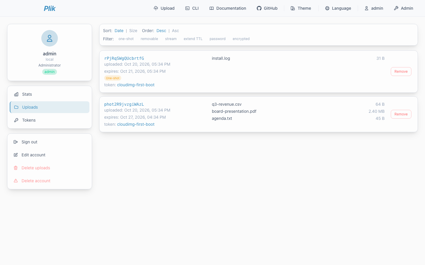The width and height of the screenshot is (425, 265).
Task: Click the Stats bar chart icon
Action: coord(16,94)
